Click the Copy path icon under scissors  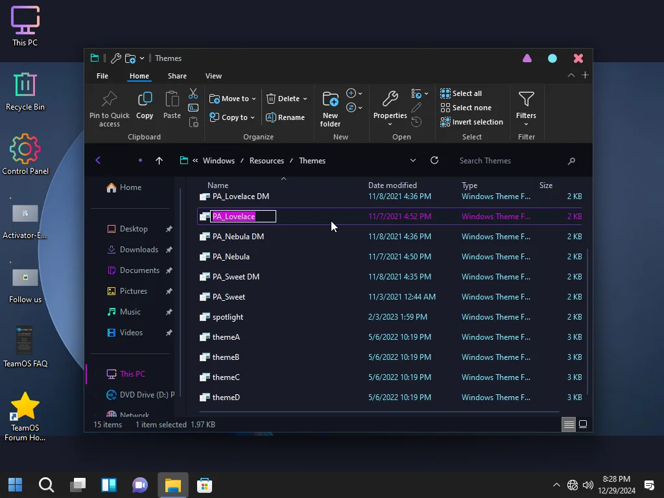[193, 108]
